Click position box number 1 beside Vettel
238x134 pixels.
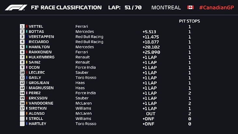tap(22, 26)
